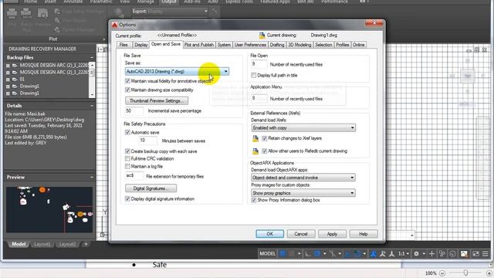Screen dimensions: 494x278
Task: Toggle Object snap icon in status bar
Action: [357, 253]
